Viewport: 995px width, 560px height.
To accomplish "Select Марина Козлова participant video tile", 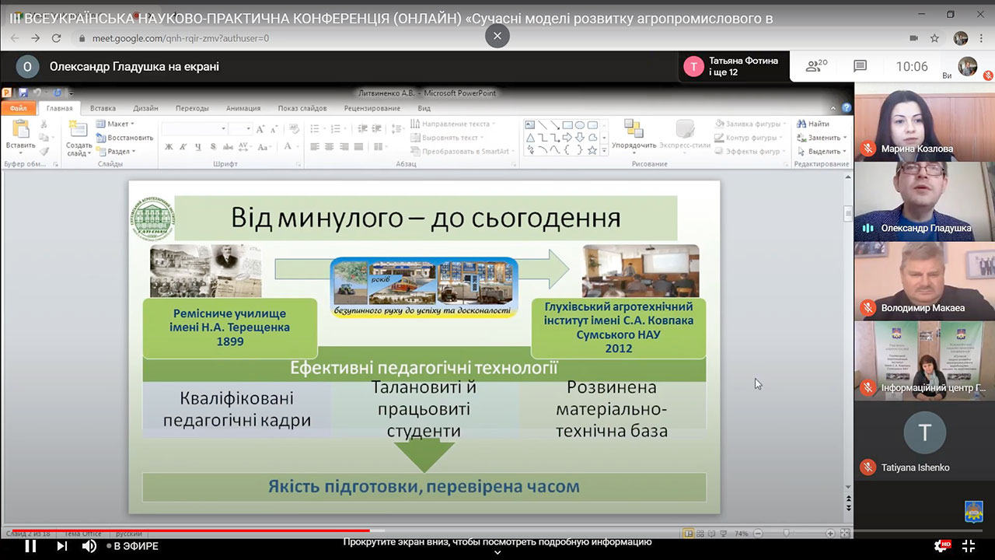I will tap(924, 121).
